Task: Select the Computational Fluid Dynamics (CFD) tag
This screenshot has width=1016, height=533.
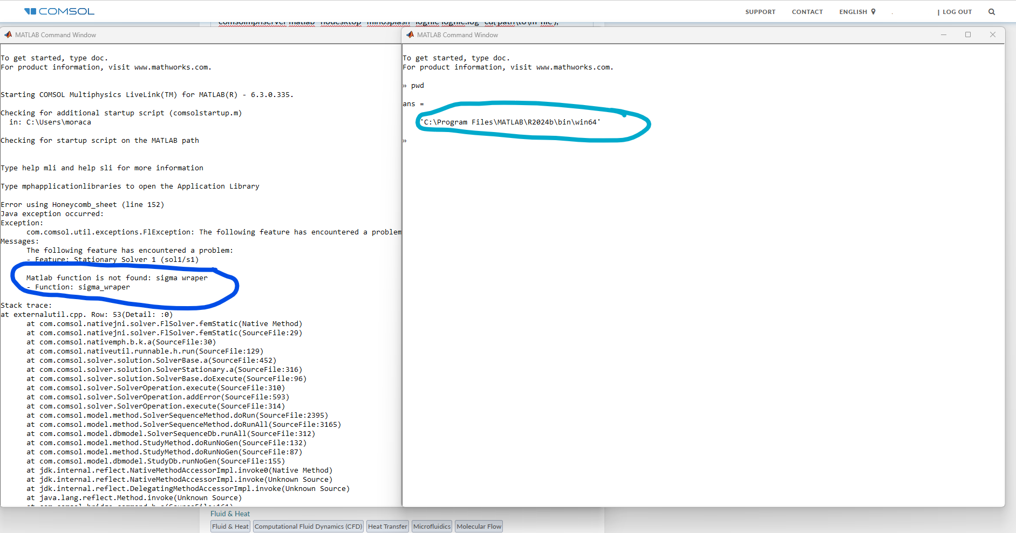Action: pyautogui.click(x=308, y=527)
